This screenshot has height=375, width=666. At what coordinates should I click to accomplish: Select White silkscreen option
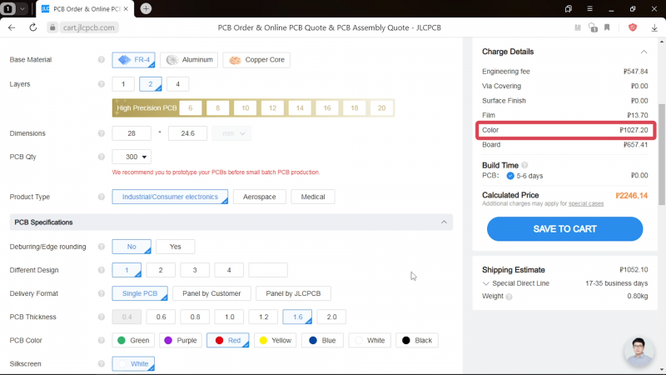click(x=133, y=364)
